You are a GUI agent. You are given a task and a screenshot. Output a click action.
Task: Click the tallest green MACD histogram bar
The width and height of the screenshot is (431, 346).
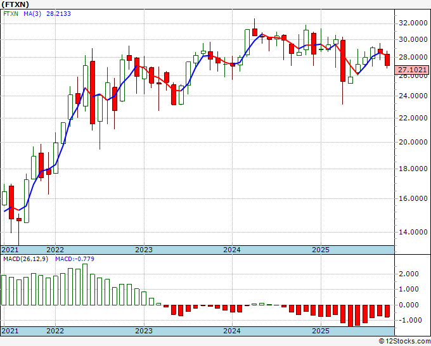click(x=85, y=285)
